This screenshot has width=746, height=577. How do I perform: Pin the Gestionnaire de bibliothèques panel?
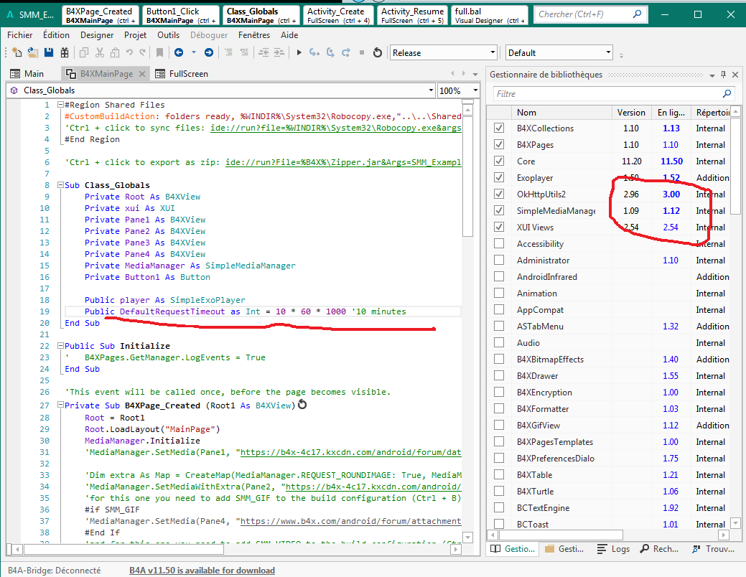click(724, 75)
